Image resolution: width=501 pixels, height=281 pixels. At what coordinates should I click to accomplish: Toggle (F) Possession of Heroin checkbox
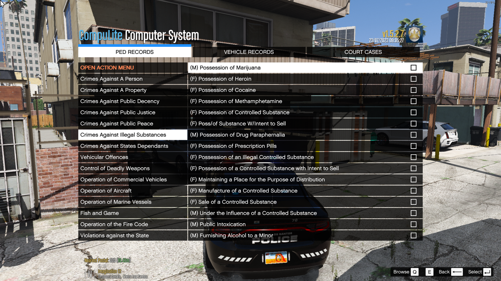click(x=413, y=79)
